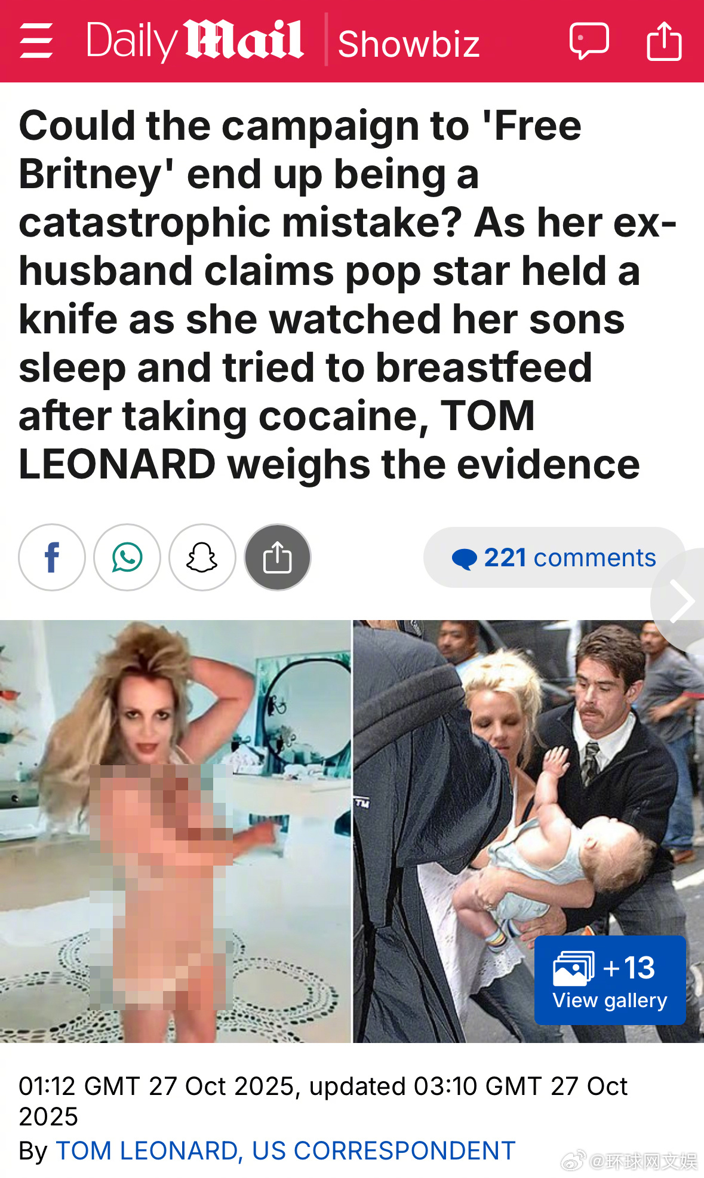Screen dimensions: 704x1178
Task: Tap the Weibo eye logo watermark
Action: pyautogui.click(x=574, y=1161)
